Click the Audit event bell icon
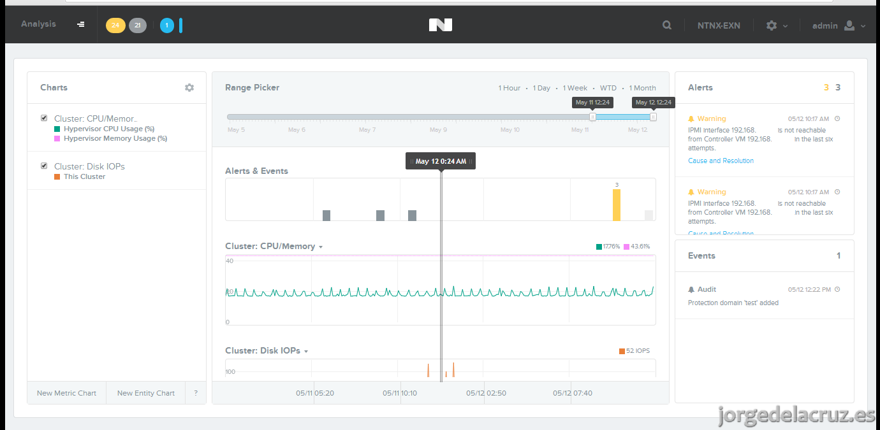This screenshot has height=430, width=880. coord(691,289)
